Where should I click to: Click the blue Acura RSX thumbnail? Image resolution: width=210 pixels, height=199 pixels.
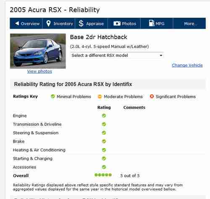click(x=38, y=51)
